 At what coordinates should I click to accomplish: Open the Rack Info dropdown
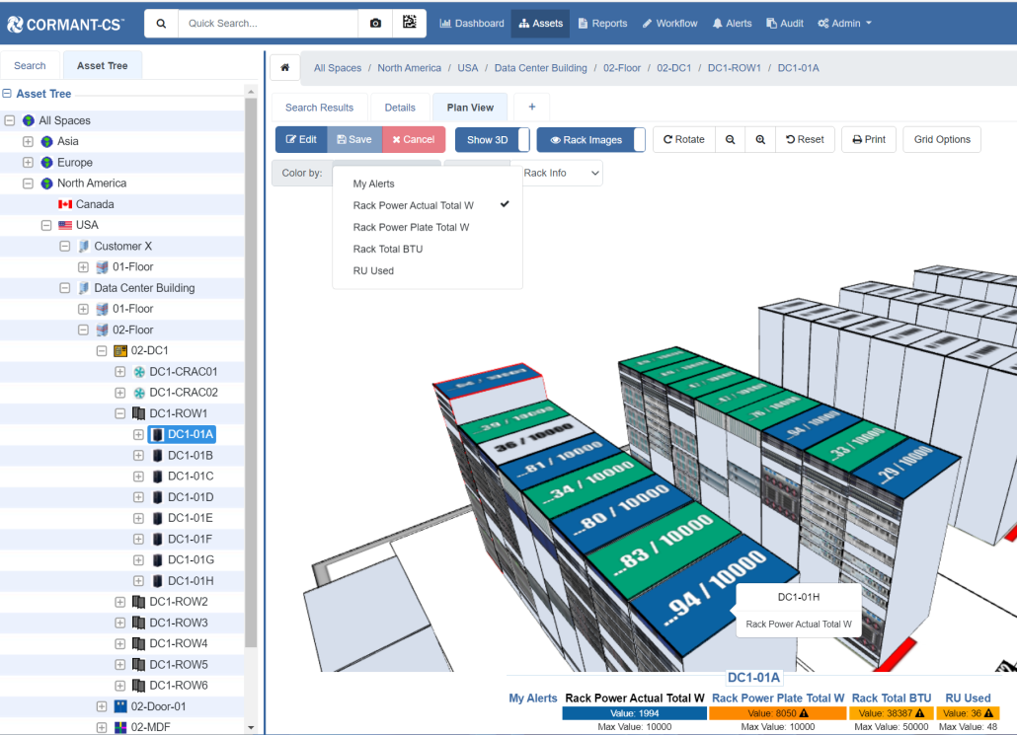tap(559, 174)
